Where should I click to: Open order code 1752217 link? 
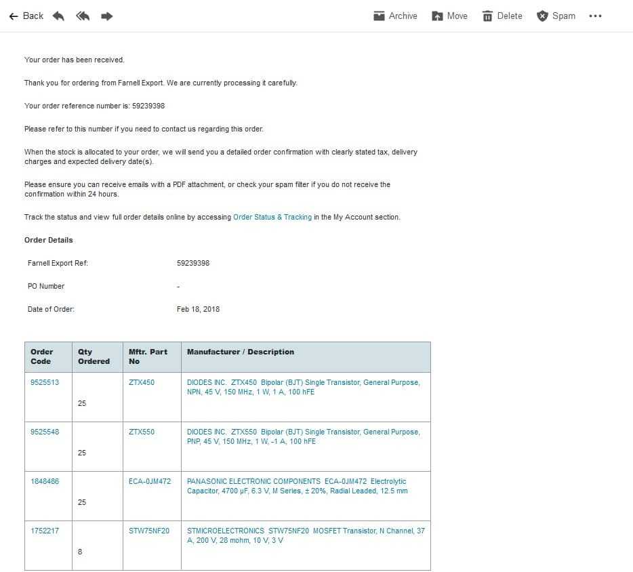pos(45,531)
